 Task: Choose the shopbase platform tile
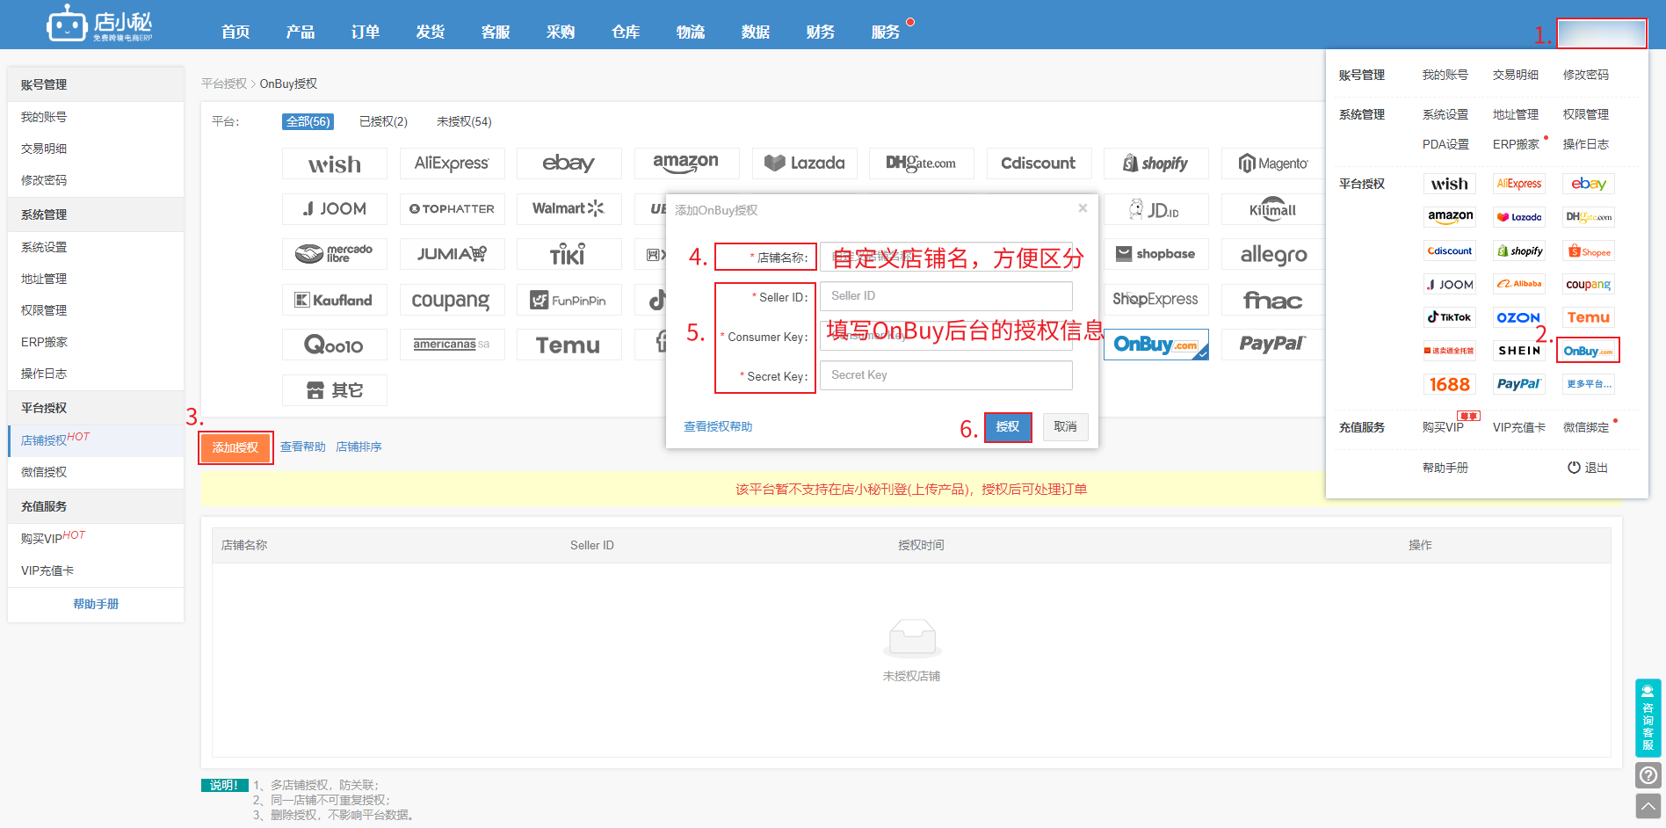click(1156, 254)
